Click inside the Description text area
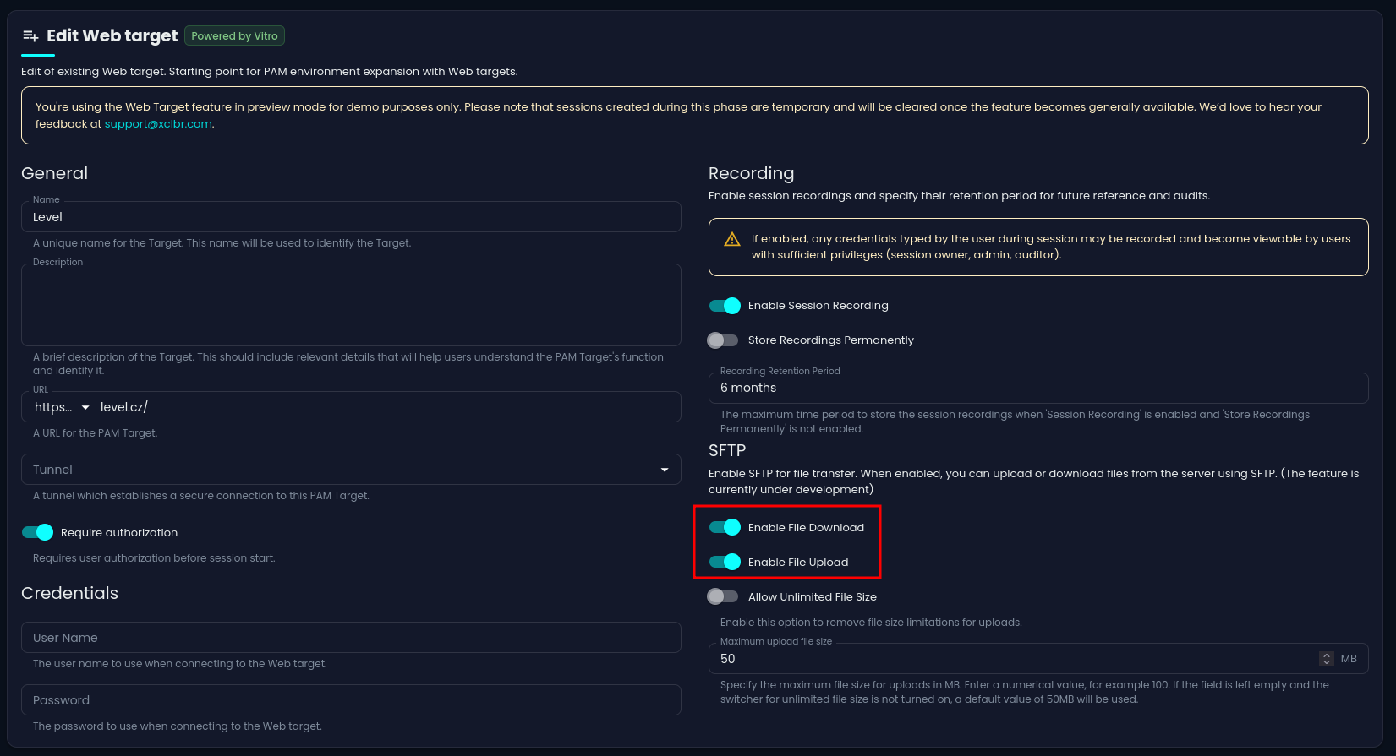Screen dimensions: 1396x756 pyautogui.click(x=351, y=305)
